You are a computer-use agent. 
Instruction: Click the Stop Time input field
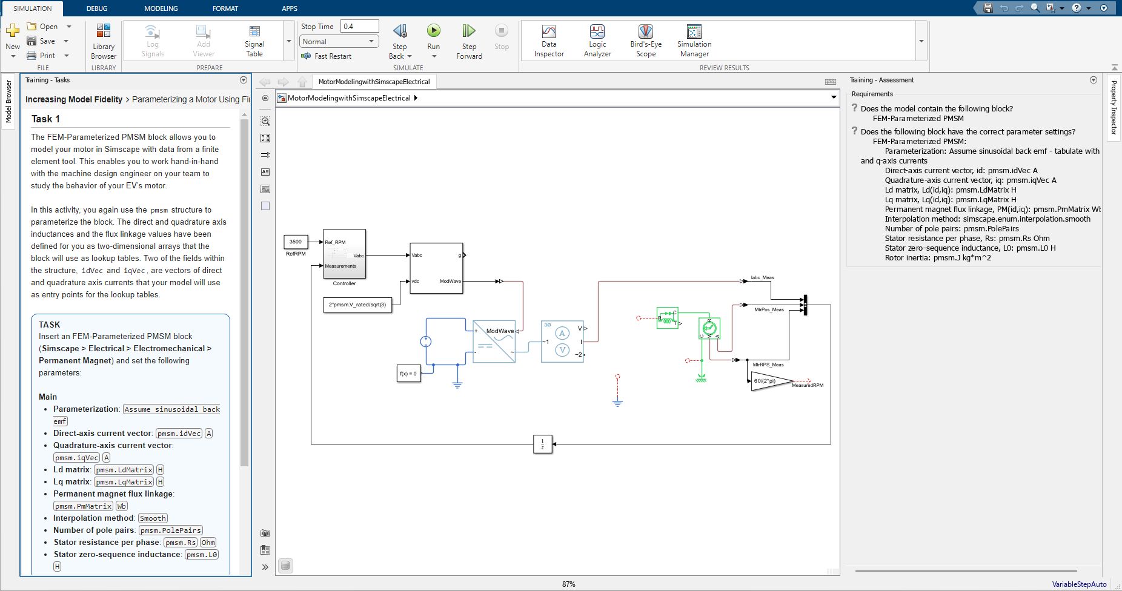360,26
